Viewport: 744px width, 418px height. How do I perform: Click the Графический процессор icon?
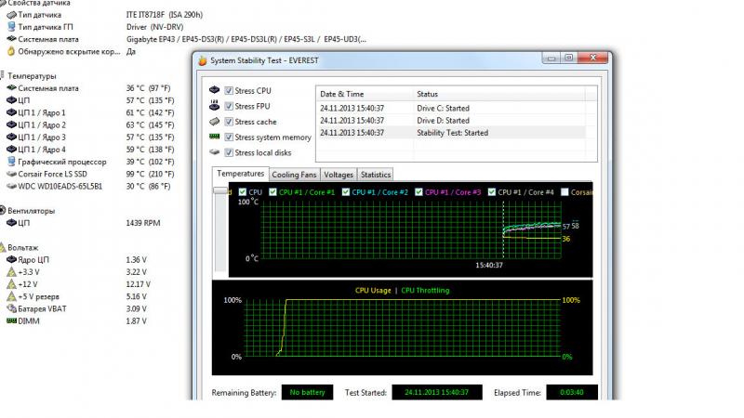[11, 162]
